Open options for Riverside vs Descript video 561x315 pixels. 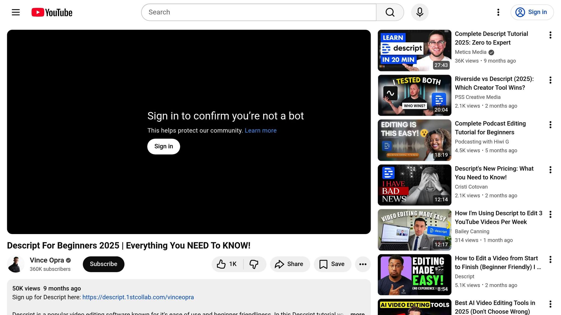pyautogui.click(x=550, y=80)
